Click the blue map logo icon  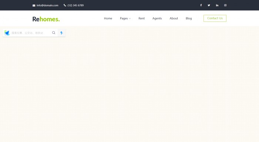pyautogui.click(x=7, y=33)
